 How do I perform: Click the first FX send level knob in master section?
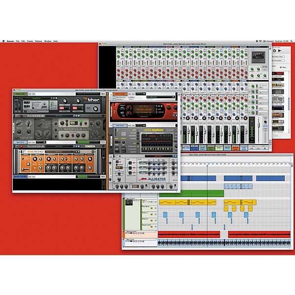(x=253, y=87)
